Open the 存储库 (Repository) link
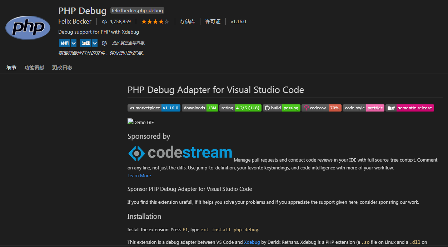This screenshot has width=448, height=247. point(188,21)
